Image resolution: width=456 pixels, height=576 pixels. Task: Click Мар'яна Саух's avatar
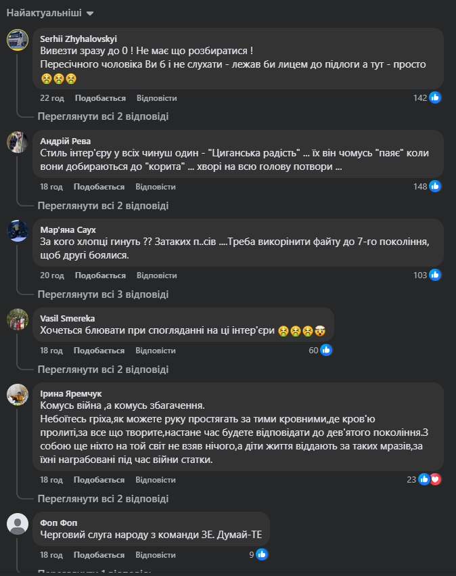point(17,230)
